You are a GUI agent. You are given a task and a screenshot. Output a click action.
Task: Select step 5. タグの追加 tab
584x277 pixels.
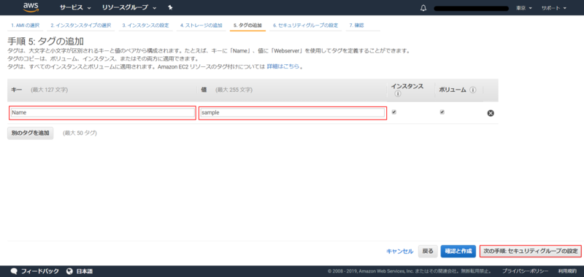247,26
